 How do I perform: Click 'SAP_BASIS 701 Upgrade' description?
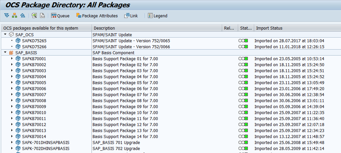click(116, 143)
